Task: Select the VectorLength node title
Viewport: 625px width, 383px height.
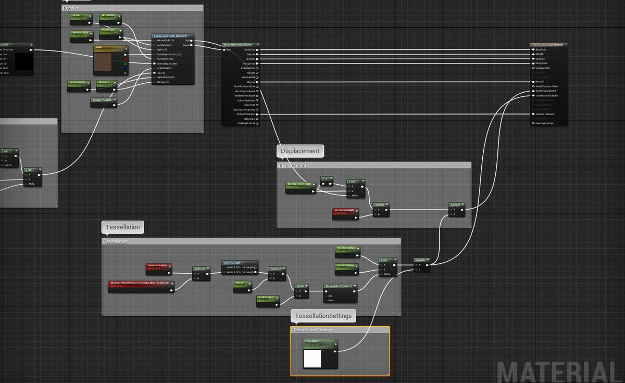Action: pyautogui.click(x=233, y=263)
